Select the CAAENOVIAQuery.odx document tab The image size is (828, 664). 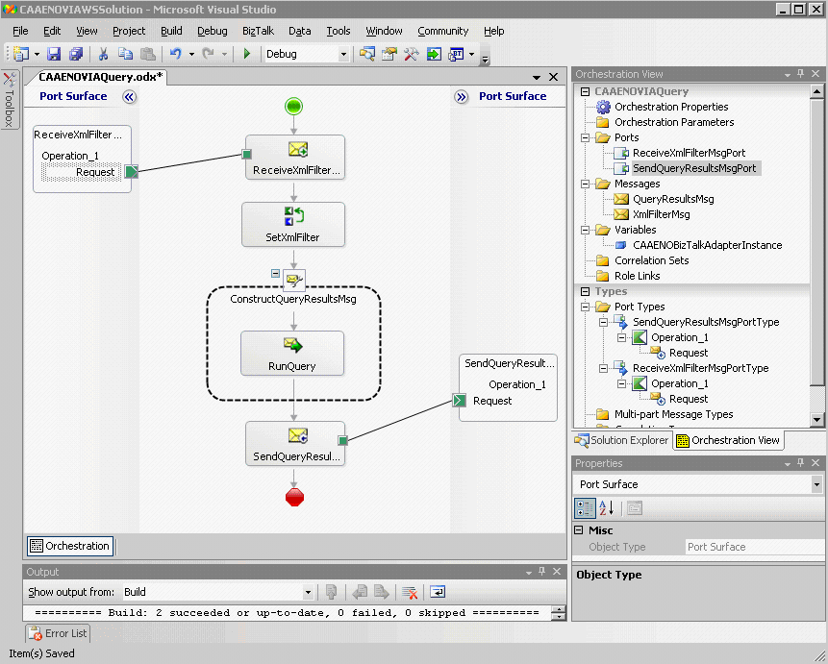tap(100, 77)
